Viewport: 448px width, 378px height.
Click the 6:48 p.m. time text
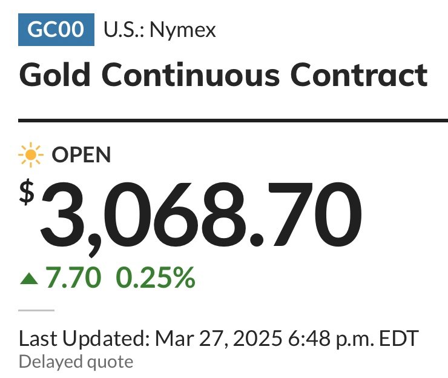[331, 339]
